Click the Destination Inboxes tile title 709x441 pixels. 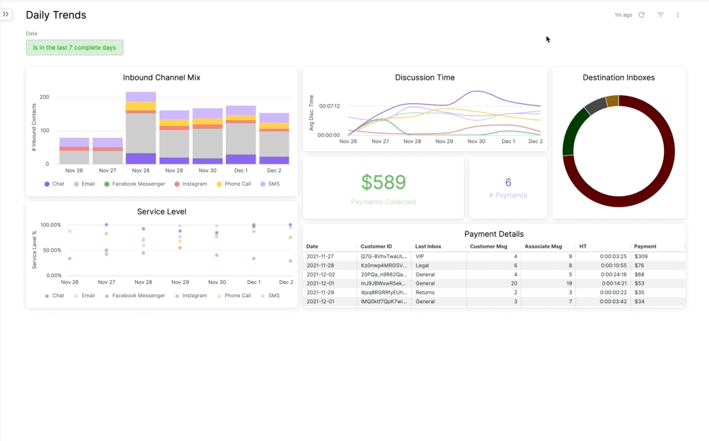click(619, 77)
